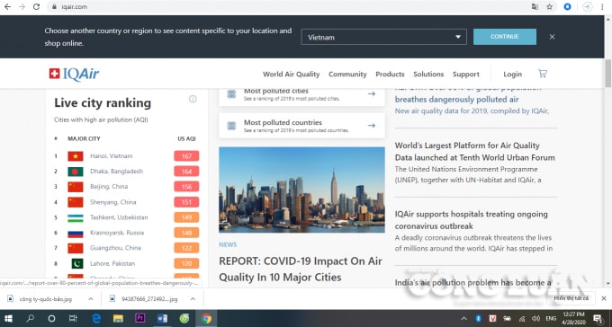Click the browser forward arrow
This screenshot has height=327, width=612.
coord(22,6)
